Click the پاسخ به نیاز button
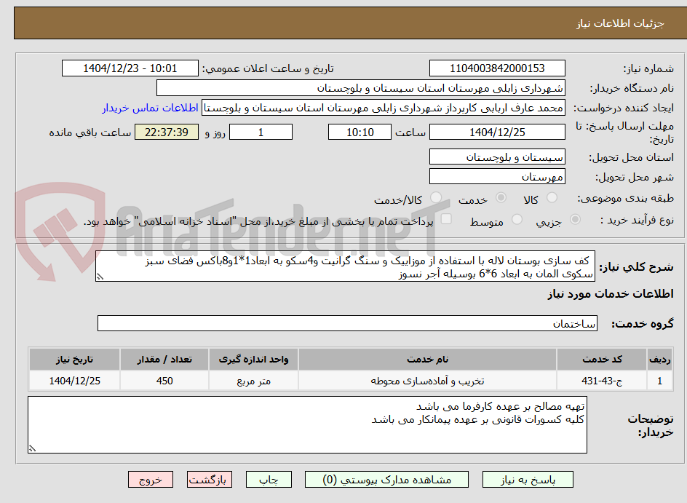Screen dimensions: 687x503 click(528, 480)
